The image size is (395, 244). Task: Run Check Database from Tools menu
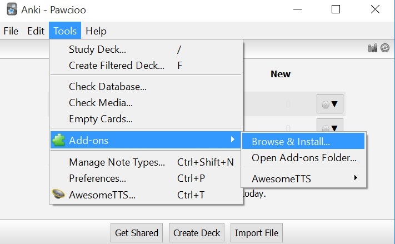point(108,87)
